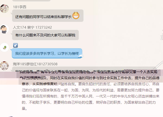
Task: Click the partially visible avatar at the bottom-left
Action: click(11, 116)
